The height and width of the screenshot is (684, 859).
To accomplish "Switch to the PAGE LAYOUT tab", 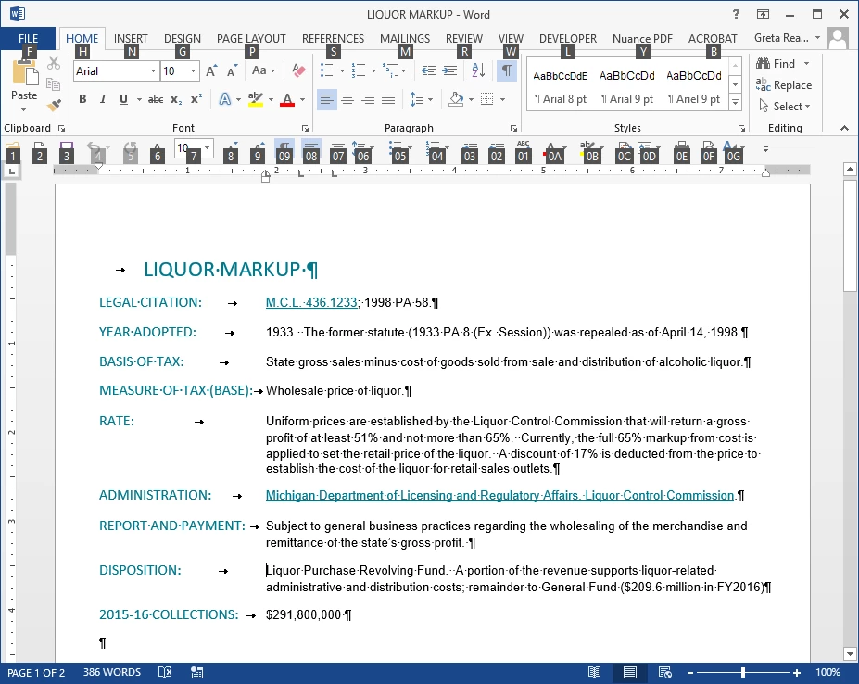I will tap(251, 38).
